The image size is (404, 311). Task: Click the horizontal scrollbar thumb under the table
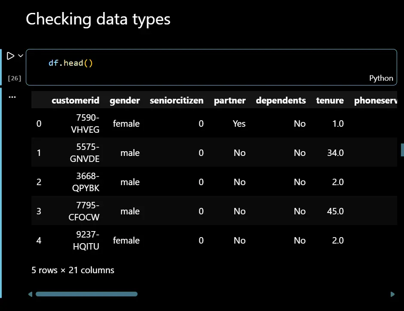(86, 294)
